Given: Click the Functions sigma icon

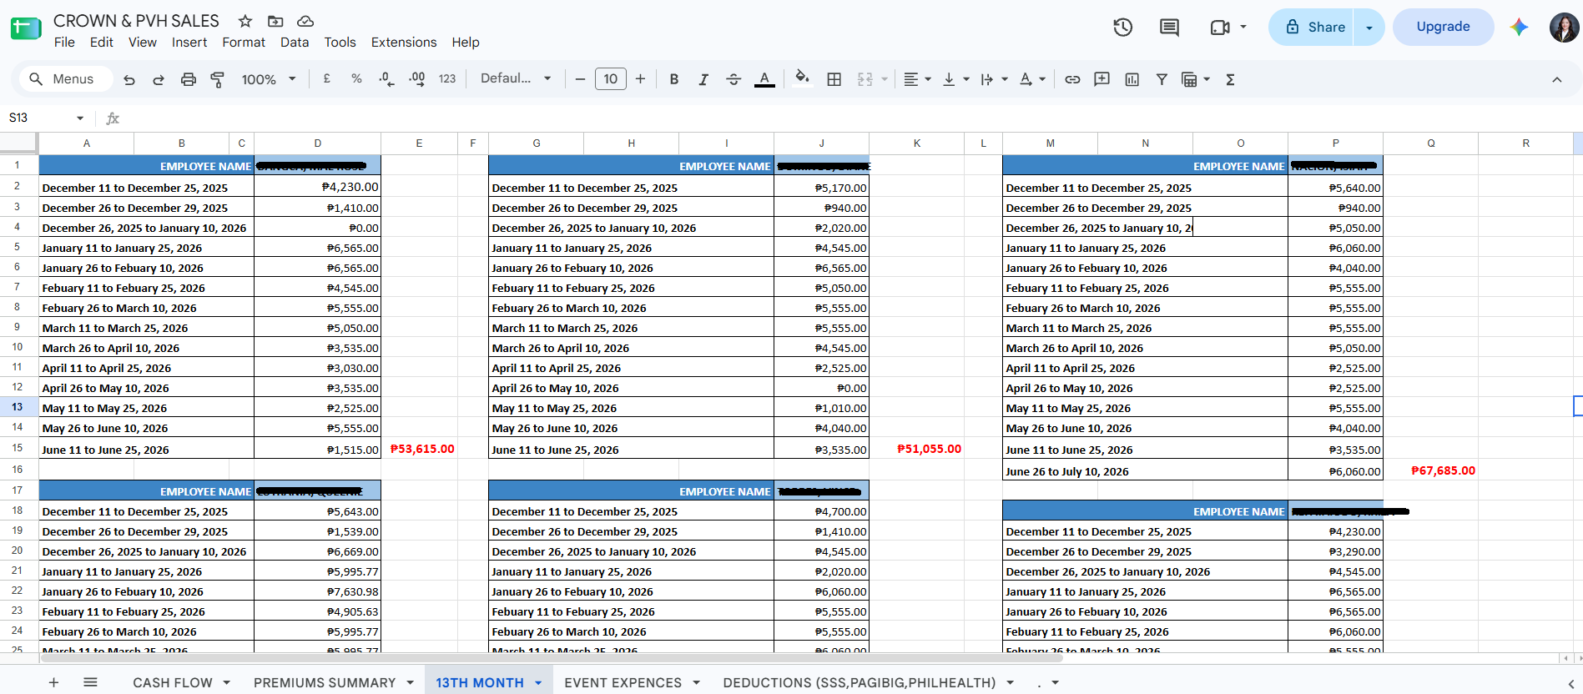Looking at the screenshot, I should click(1230, 79).
